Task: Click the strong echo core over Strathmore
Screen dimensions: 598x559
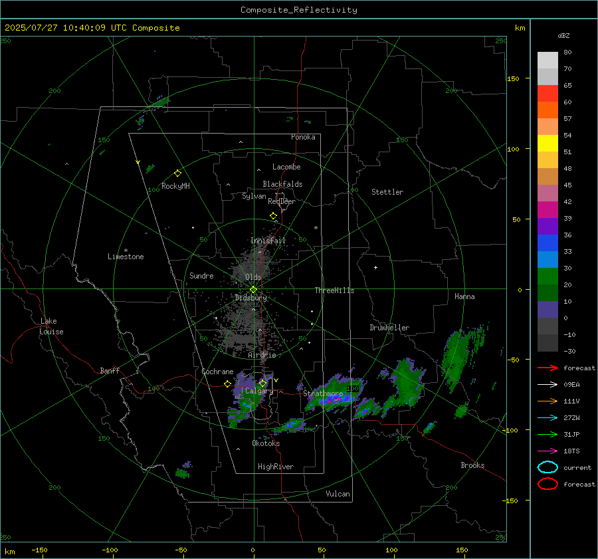Action: pyautogui.click(x=336, y=399)
